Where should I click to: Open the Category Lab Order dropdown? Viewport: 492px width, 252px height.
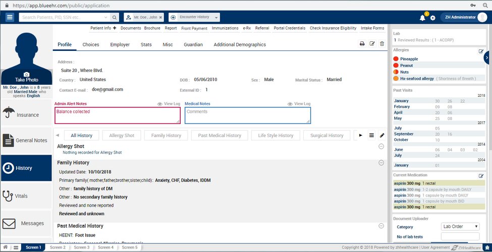click(x=460, y=227)
